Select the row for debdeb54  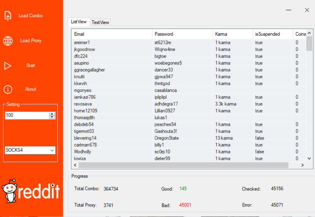pyautogui.click(x=189, y=124)
